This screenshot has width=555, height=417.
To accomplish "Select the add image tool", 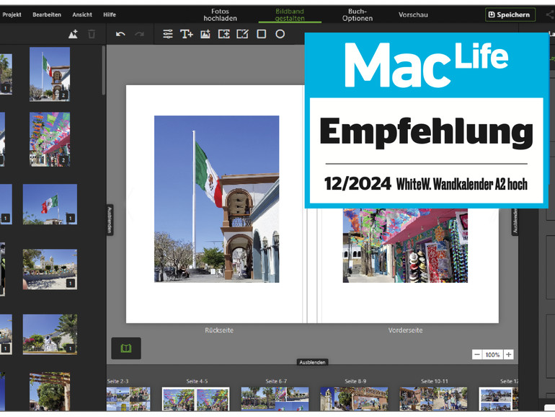I will (x=205, y=34).
